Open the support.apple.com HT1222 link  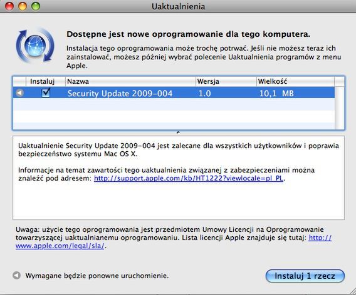(x=189, y=178)
